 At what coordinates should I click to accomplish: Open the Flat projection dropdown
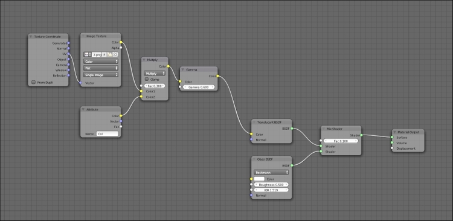tap(101, 68)
